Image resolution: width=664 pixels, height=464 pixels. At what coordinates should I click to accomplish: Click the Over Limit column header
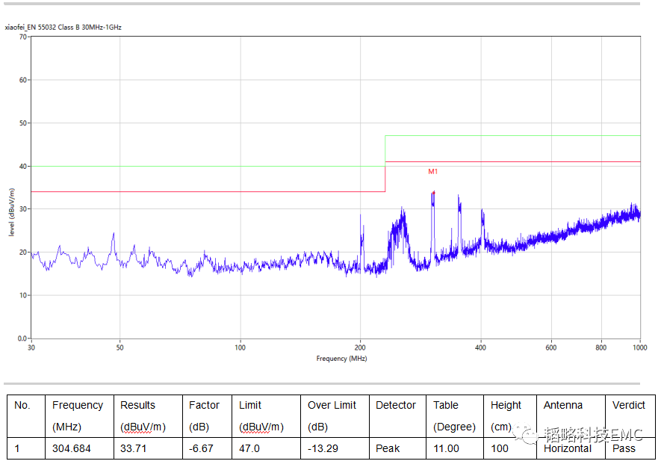point(332,405)
